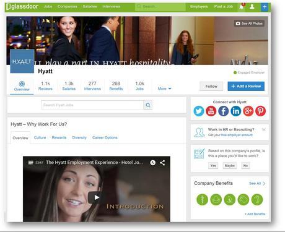
Task: Click the Add Benefits link
Action: 255,214
